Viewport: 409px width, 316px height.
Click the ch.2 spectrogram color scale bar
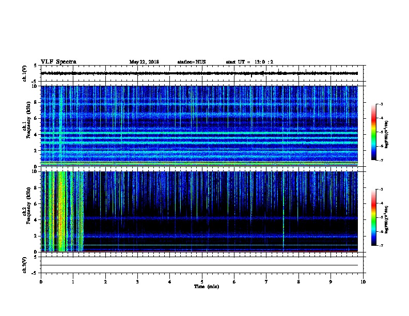tap(373, 217)
